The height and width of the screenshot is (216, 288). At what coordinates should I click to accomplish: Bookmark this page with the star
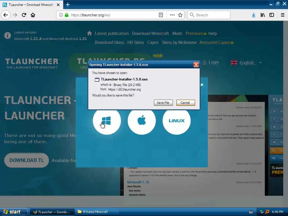pyautogui.click(x=180, y=15)
